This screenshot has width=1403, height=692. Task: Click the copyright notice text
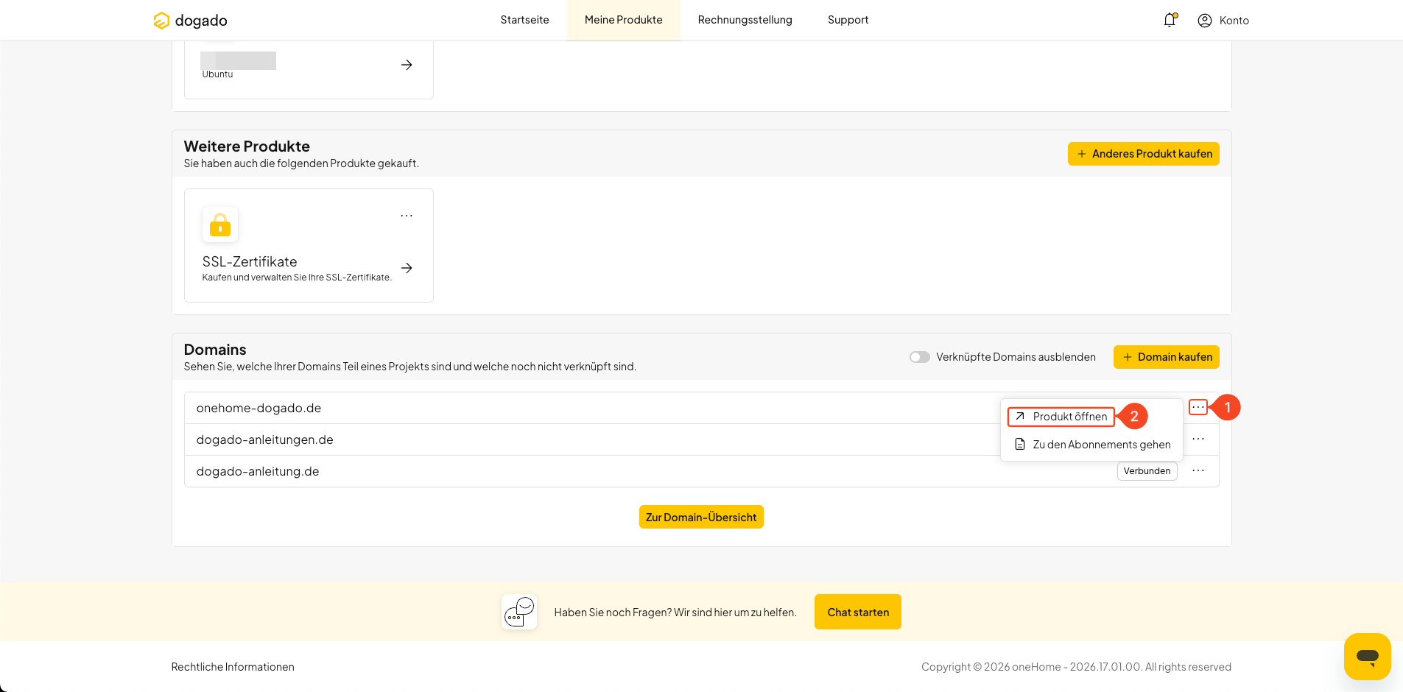pyautogui.click(x=1076, y=667)
